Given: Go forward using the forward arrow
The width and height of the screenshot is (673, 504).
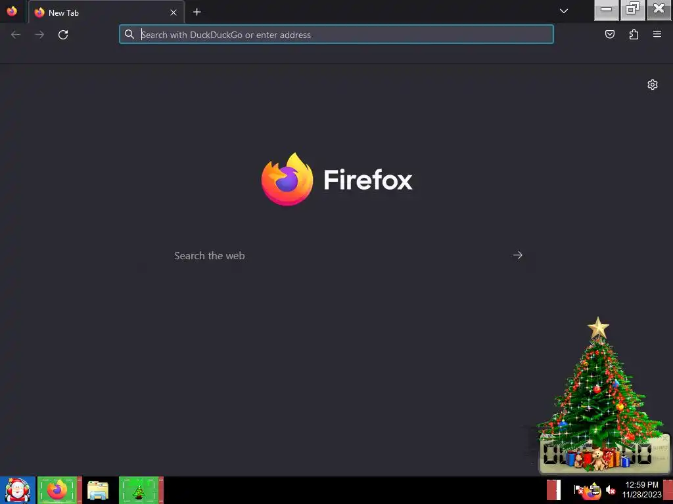Looking at the screenshot, I should coord(39,35).
